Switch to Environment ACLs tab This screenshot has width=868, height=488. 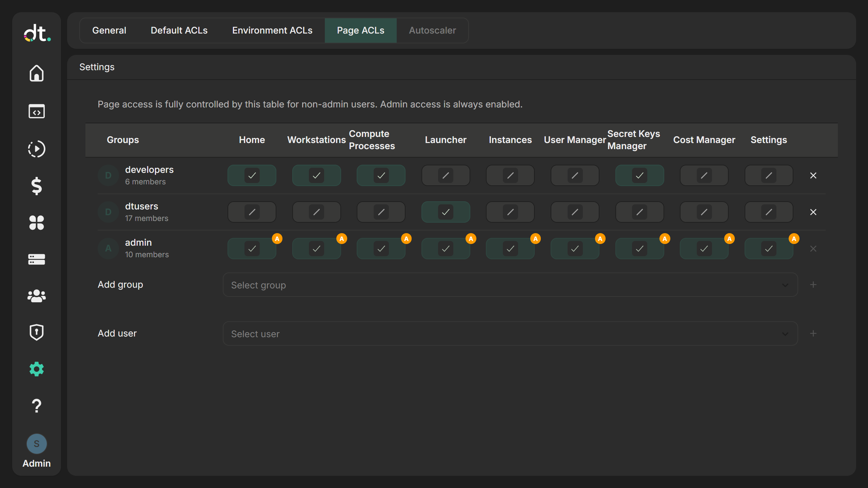tap(272, 30)
